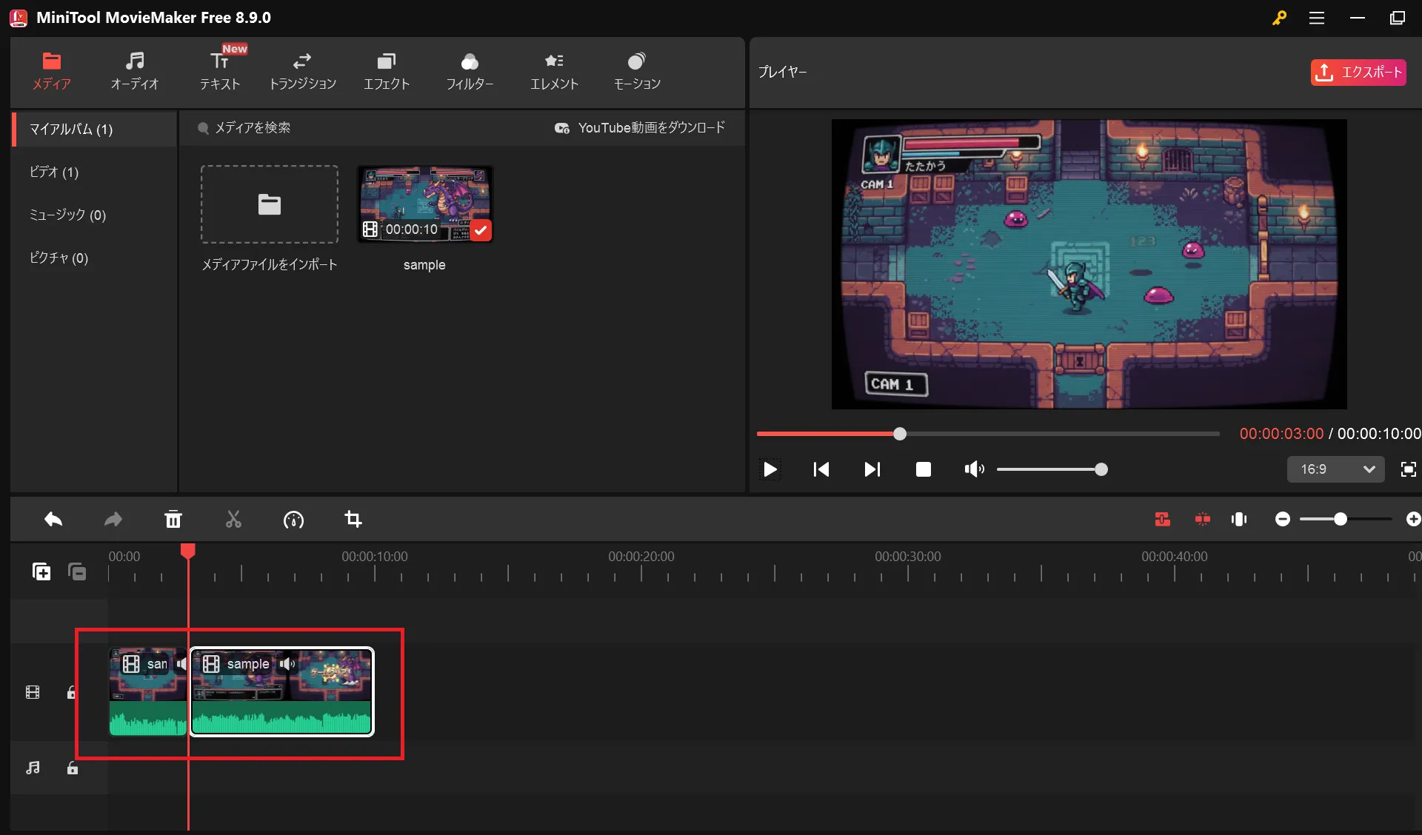Go to the next frame
Image resolution: width=1422 pixels, height=835 pixels.
click(x=872, y=469)
